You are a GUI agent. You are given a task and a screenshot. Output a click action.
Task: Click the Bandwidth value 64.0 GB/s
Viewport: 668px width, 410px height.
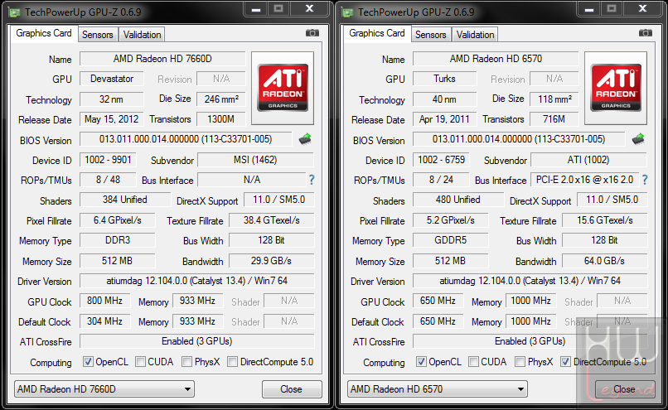click(605, 261)
